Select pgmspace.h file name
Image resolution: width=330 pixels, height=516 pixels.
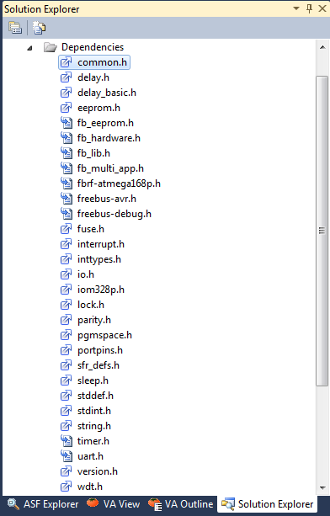click(x=104, y=335)
